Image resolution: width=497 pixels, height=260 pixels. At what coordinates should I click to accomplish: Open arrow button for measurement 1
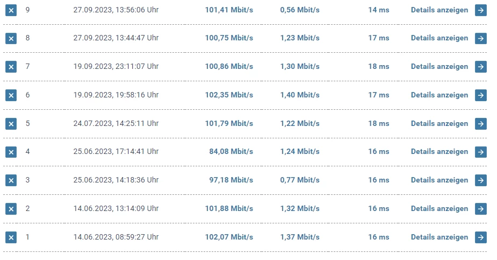pos(481,237)
